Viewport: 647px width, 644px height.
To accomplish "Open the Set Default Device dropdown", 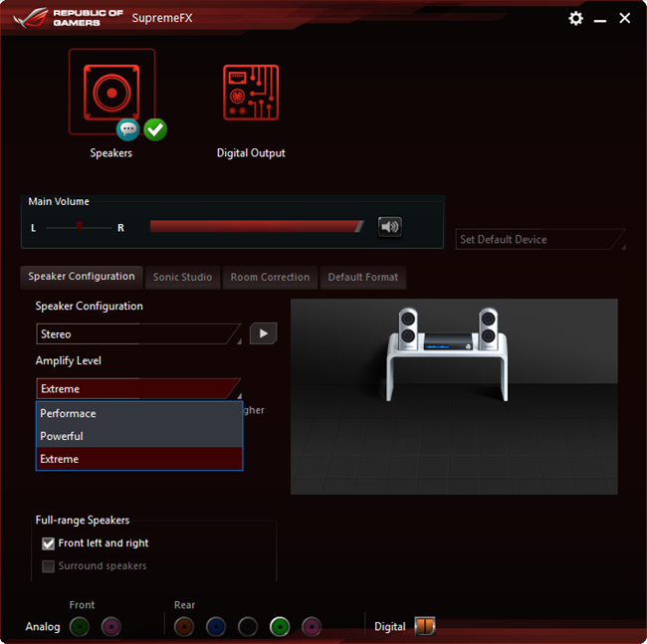I will point(540,239).
